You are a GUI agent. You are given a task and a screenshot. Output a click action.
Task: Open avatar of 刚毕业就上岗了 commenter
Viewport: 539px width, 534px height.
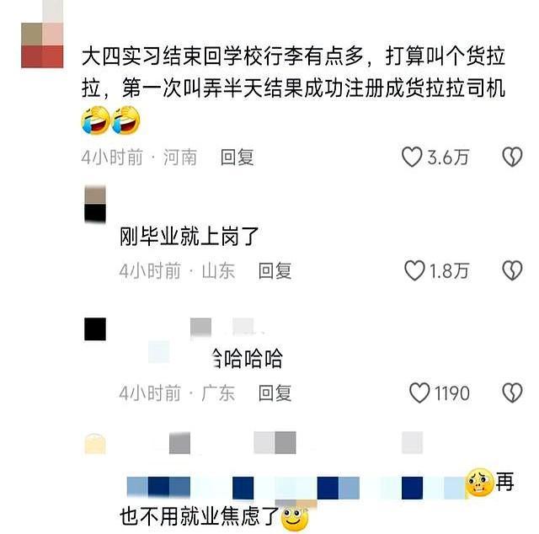pos(95,204)
